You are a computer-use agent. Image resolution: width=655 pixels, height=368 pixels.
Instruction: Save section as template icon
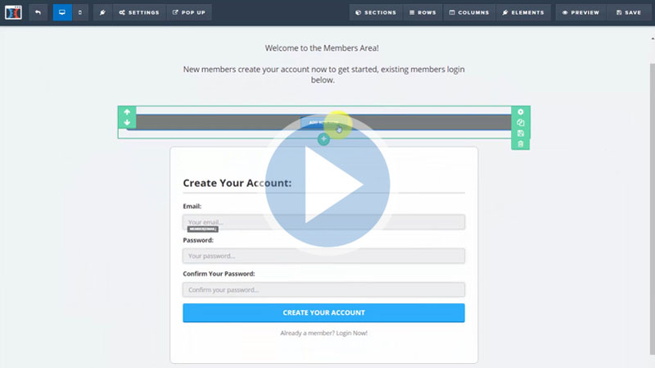tap(521, 133)
